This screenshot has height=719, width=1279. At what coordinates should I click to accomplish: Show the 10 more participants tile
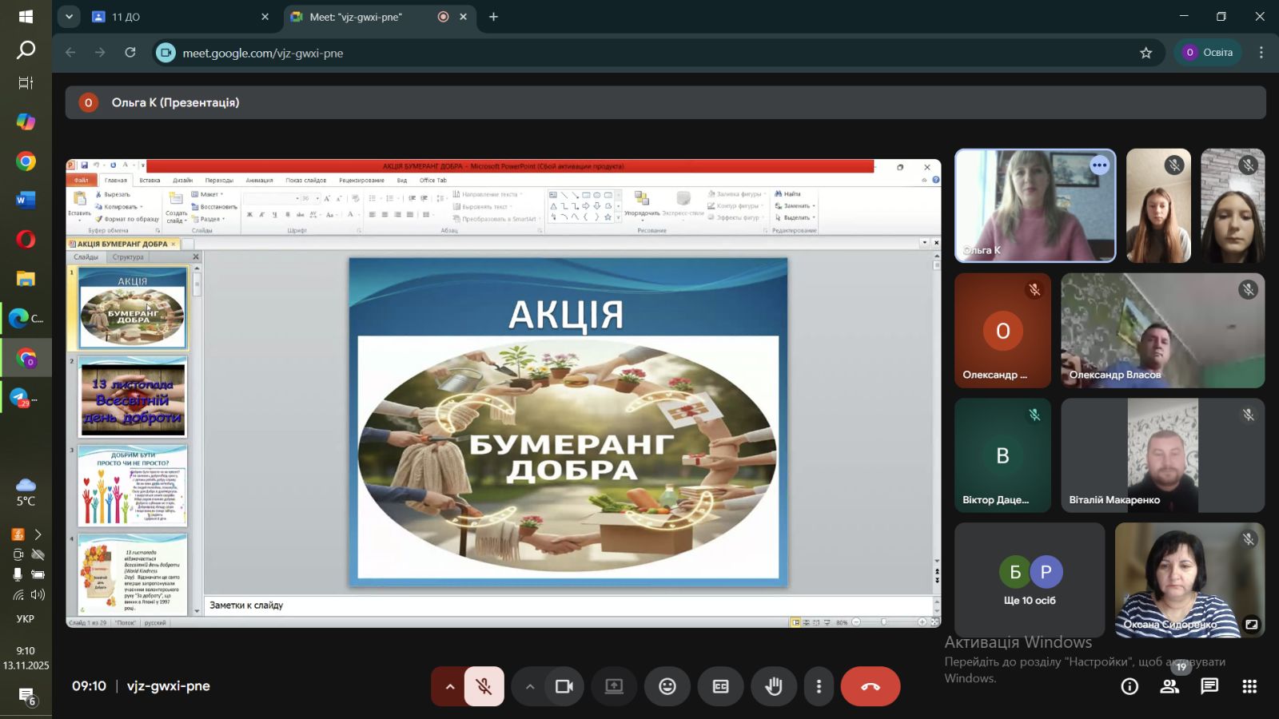click(1030, 580)
